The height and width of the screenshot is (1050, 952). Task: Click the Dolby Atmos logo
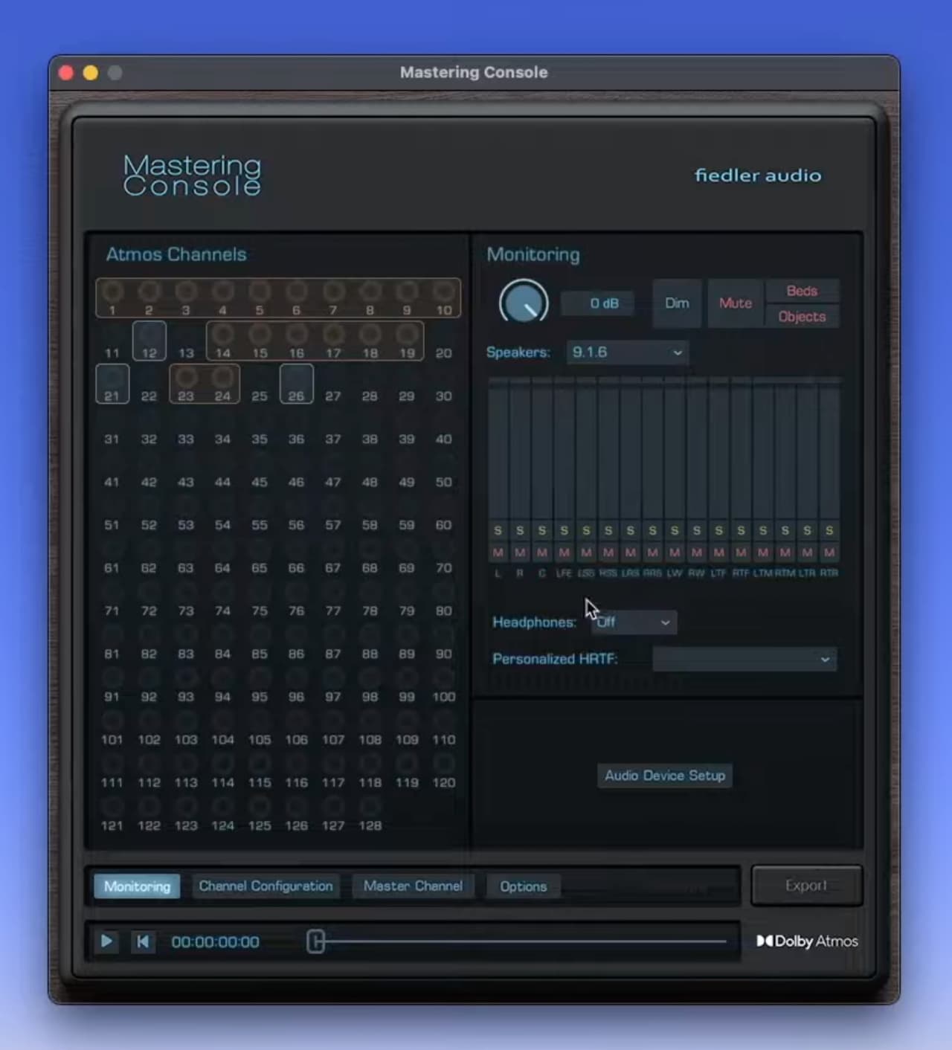coord(807,941)
